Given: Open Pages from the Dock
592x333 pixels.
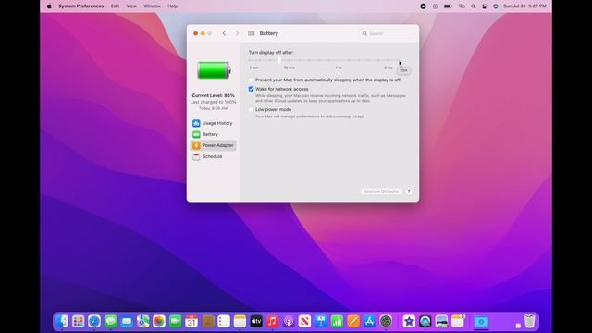Looking at the screenshot, I should [353, 321].
